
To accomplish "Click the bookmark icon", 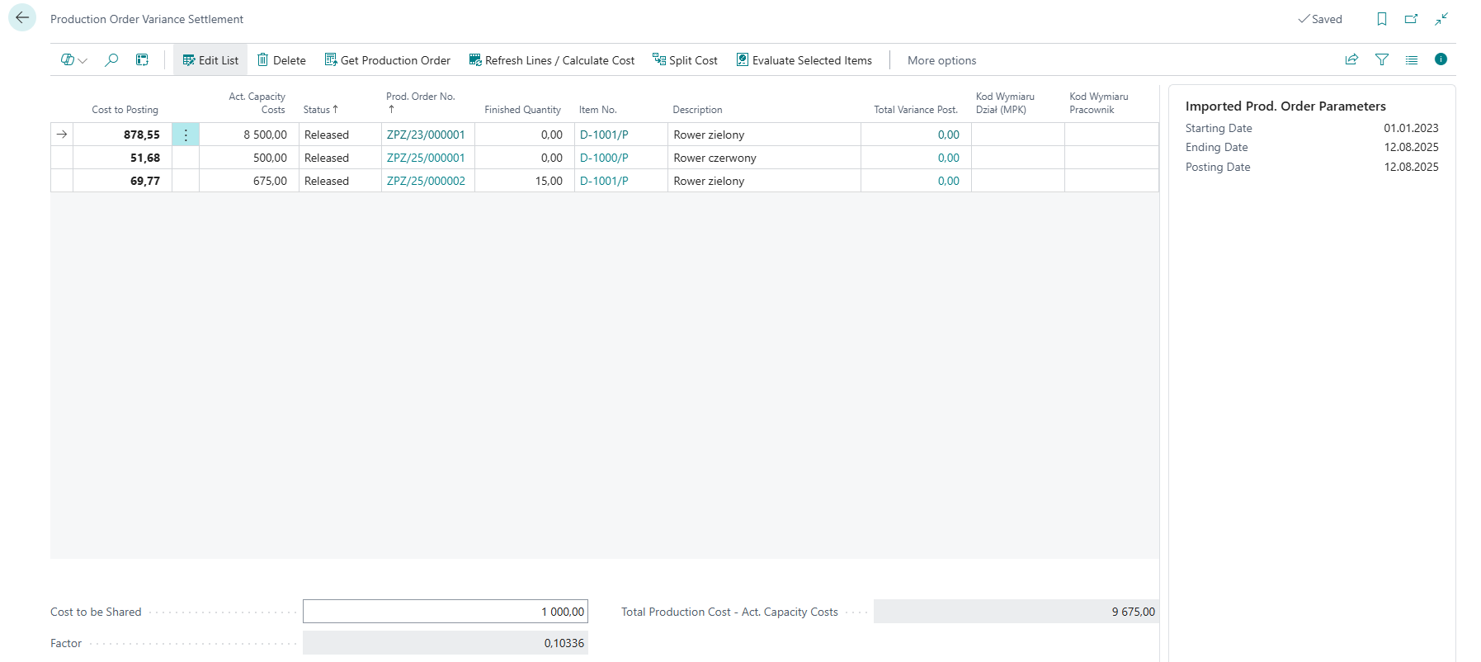I will (x=1381, y=19).
